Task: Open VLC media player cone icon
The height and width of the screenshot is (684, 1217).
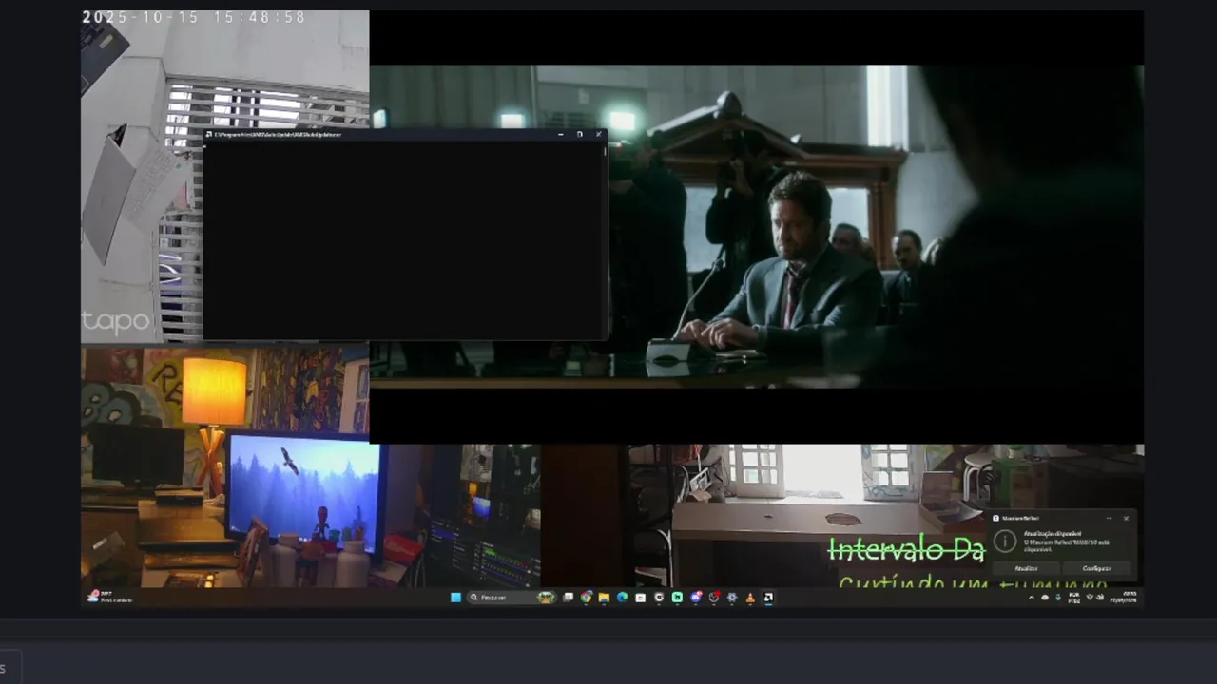Action: tap(750, 598)
